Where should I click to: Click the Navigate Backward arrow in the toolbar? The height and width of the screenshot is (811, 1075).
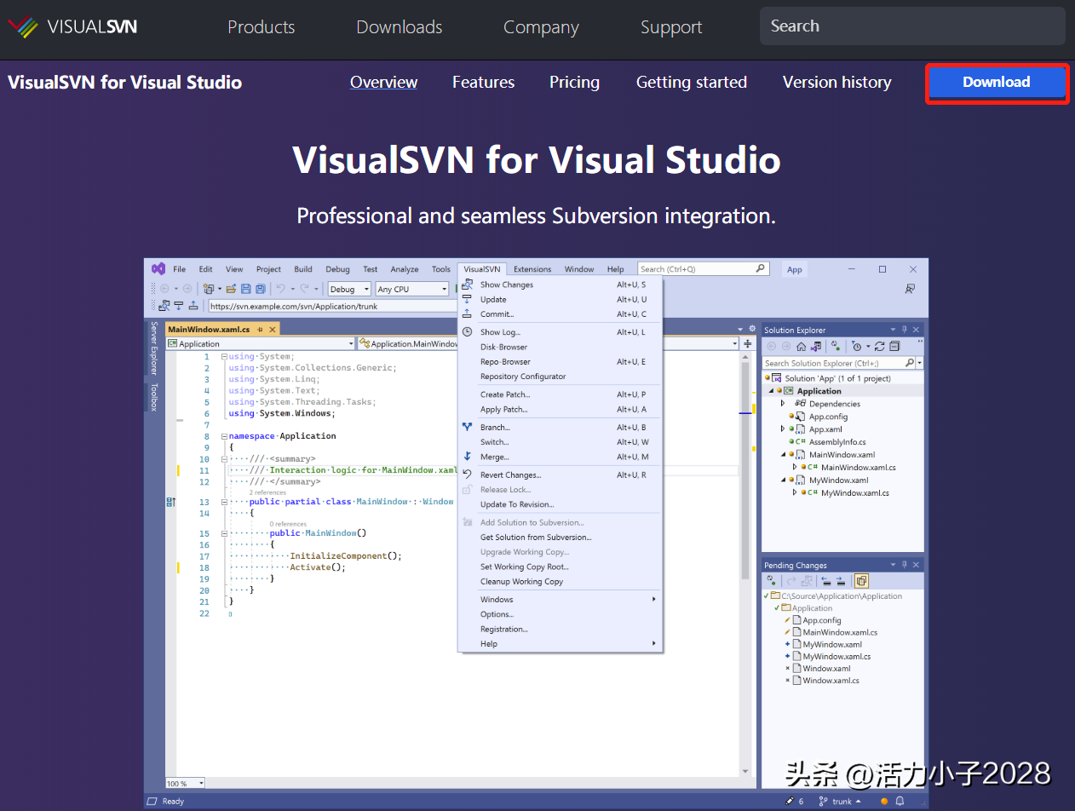click(164, 289)
